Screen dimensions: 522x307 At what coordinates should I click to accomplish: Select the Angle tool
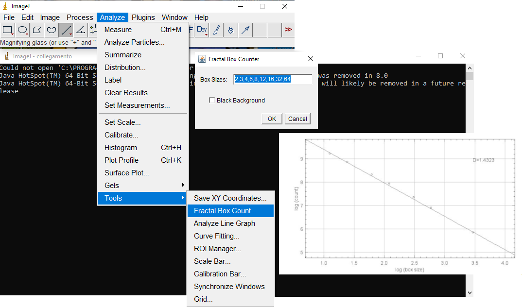tap(81, 30)
